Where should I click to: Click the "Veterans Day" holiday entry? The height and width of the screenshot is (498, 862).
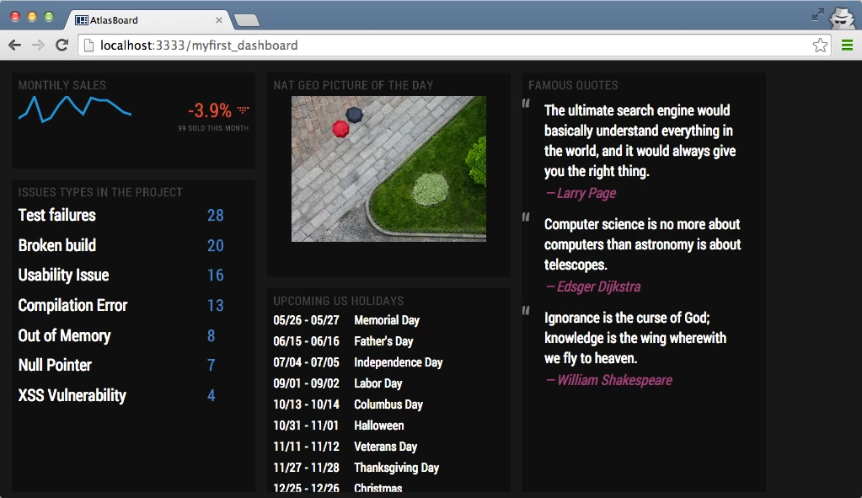click(x=385, y=447)
